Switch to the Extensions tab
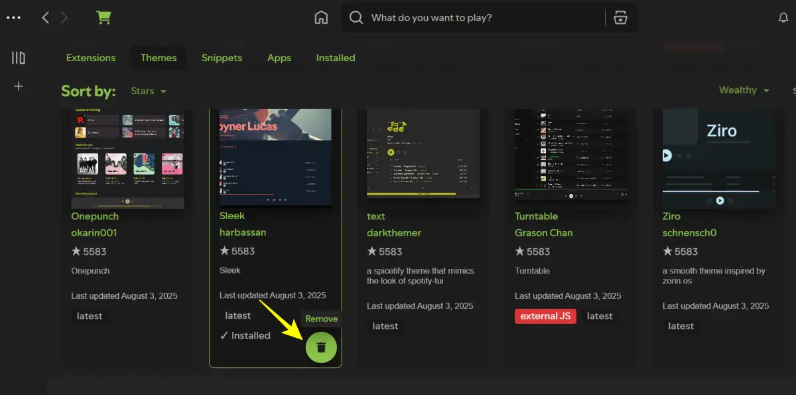 point(90,58)
